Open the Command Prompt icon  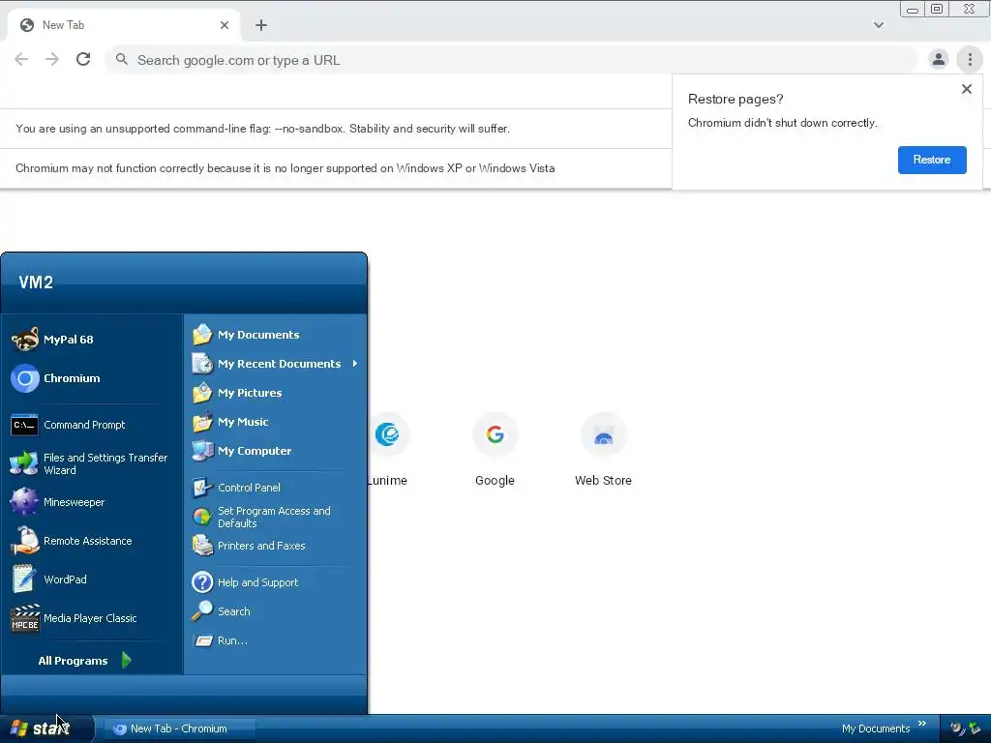(24, 426)
